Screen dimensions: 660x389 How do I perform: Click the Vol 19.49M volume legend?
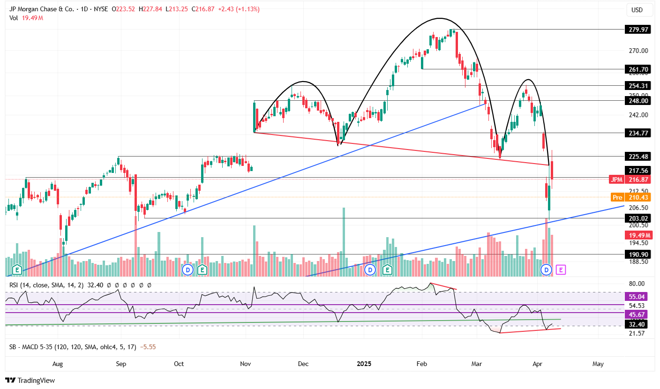(x=27, y=18)
